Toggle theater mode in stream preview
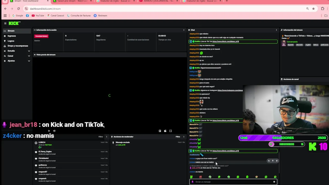The image size is (329, 185). (x=165, y=131)
